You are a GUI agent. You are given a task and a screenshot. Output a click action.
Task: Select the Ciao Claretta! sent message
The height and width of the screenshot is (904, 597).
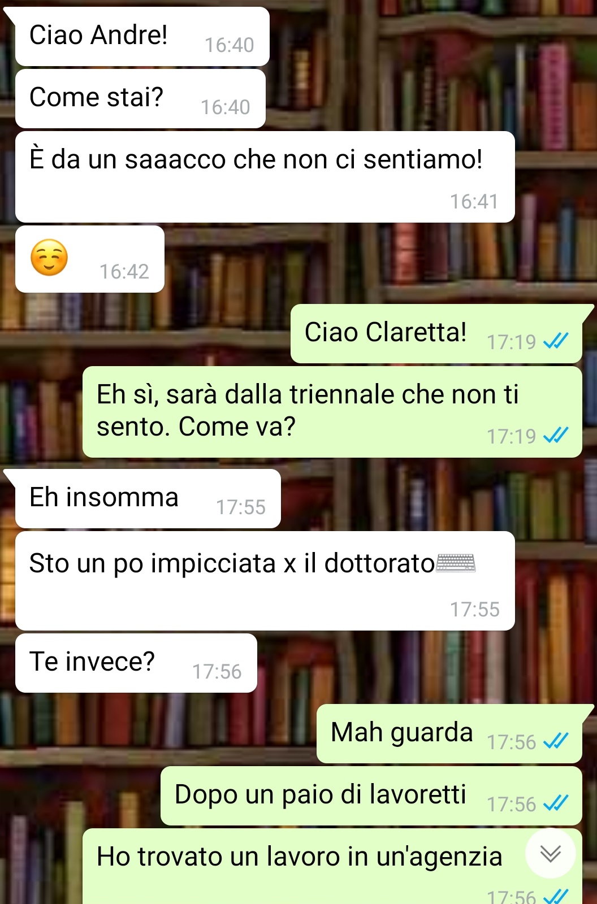pyautogui.click(x=436, y=334)
